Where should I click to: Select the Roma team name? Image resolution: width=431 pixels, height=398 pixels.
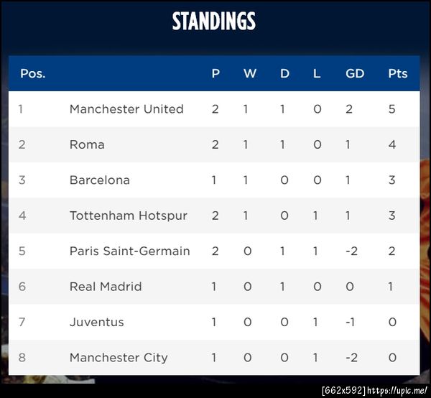coord(87,144)
